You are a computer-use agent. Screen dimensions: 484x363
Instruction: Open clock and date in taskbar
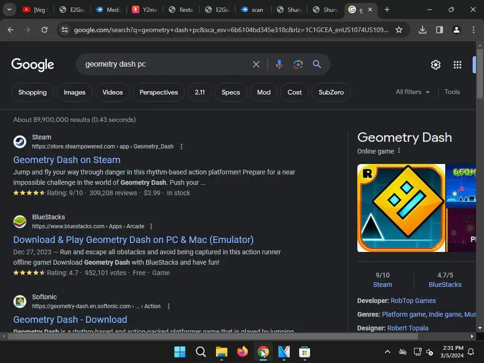point(452,352)
